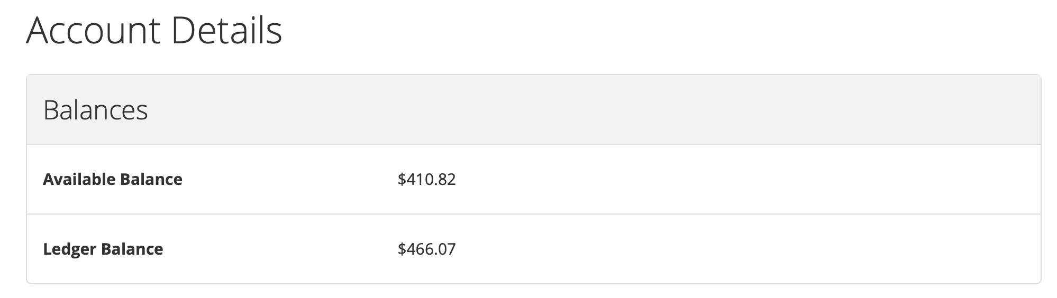Click the Ledger Balance label
The image size is (1057, 298).
[x=103, y=249]
